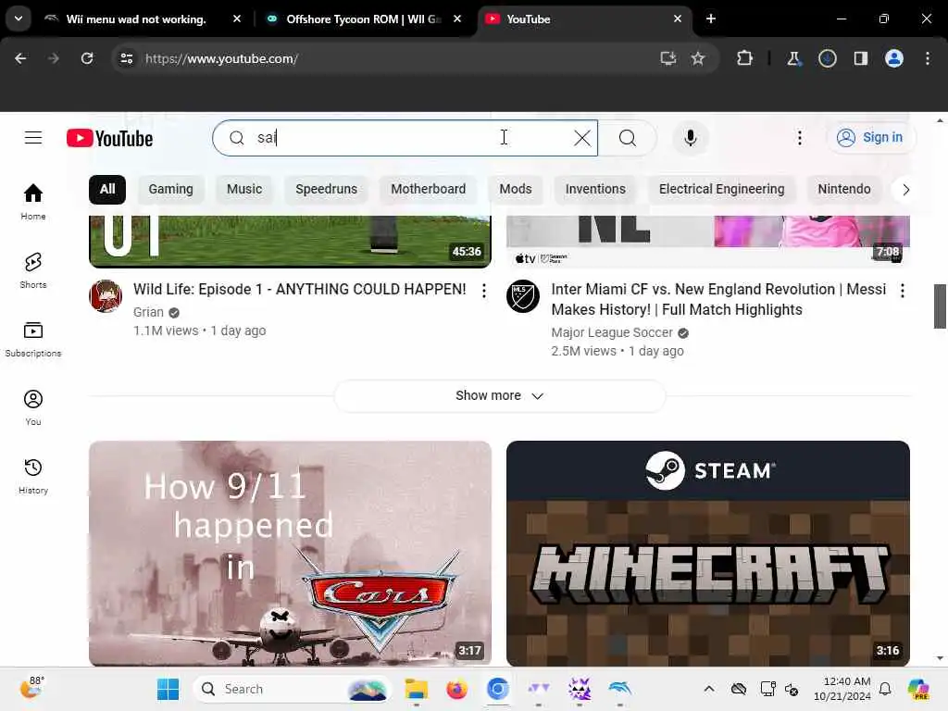
Task: Start voice search with microphone icon
Action: coord(690,138)
